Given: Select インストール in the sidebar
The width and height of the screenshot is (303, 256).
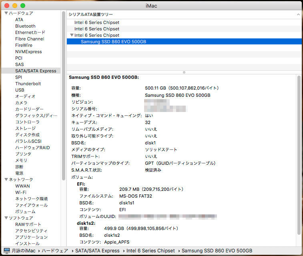Looking at the screenshot, I should 27,244.
